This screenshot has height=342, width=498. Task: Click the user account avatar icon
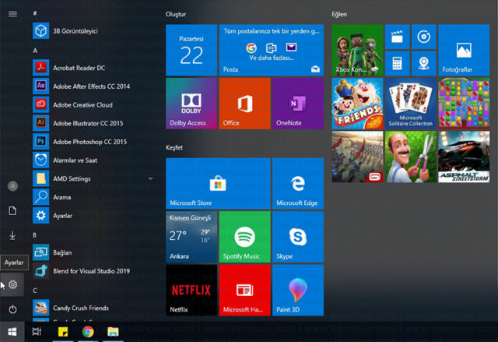12,186
